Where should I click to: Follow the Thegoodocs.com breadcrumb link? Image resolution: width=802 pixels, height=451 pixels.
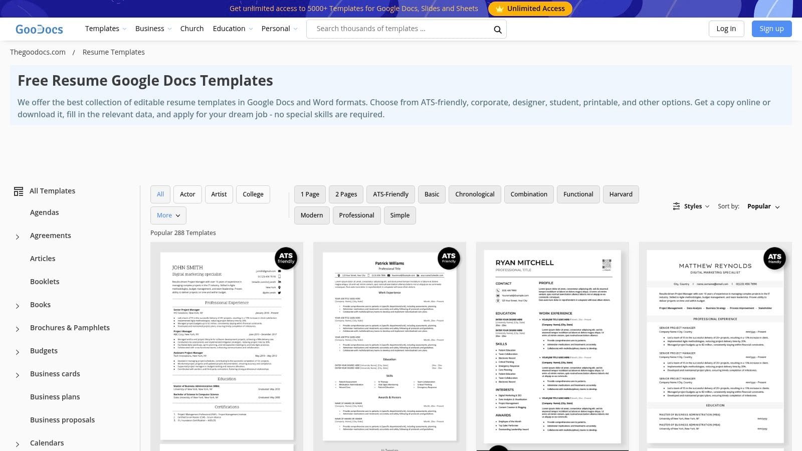37,52
